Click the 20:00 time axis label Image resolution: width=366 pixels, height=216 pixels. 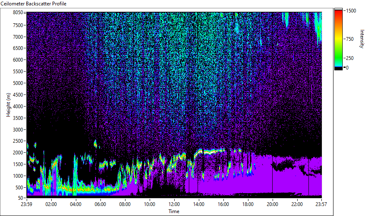[x=272, y=204]
